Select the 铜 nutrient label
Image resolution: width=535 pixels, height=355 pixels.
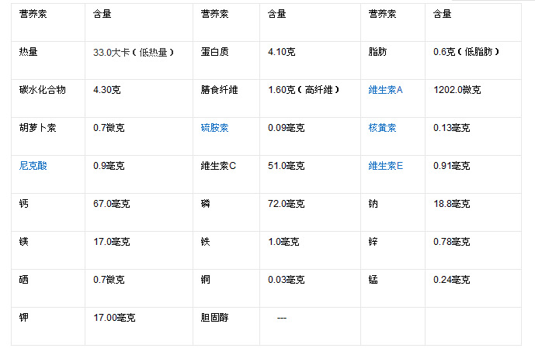coord(206,280)
